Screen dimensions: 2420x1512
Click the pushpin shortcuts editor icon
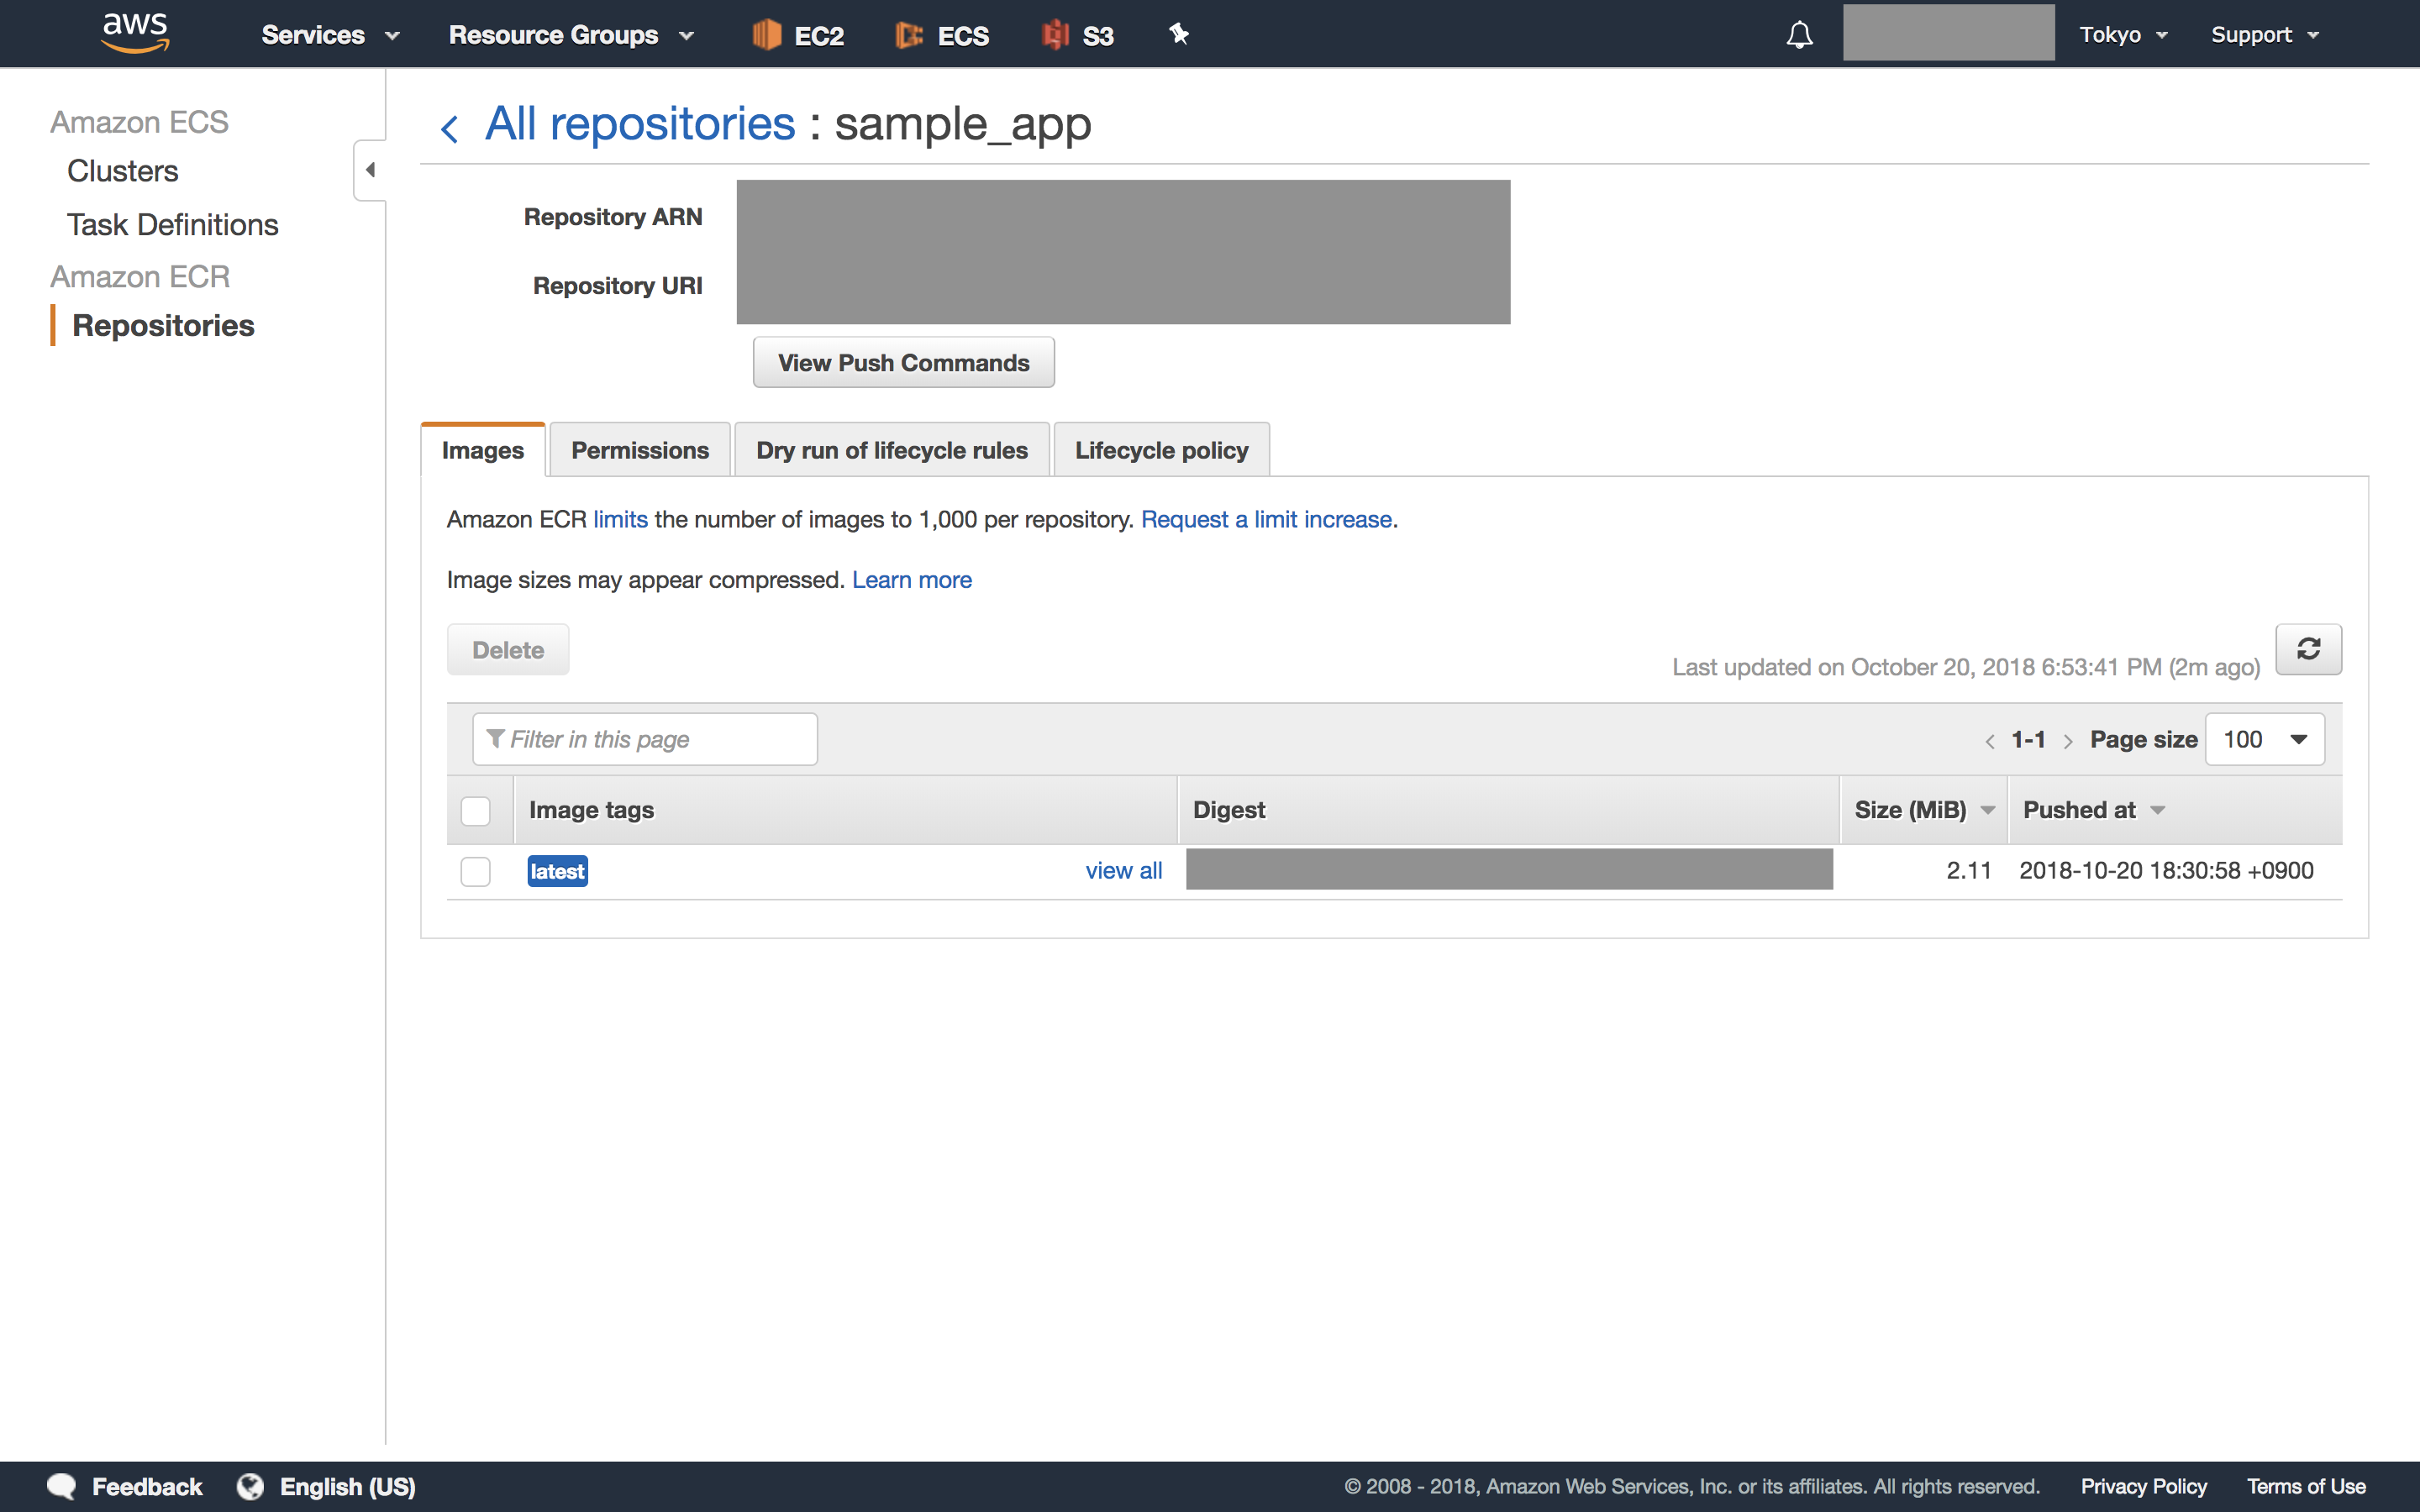[1180, 33]
